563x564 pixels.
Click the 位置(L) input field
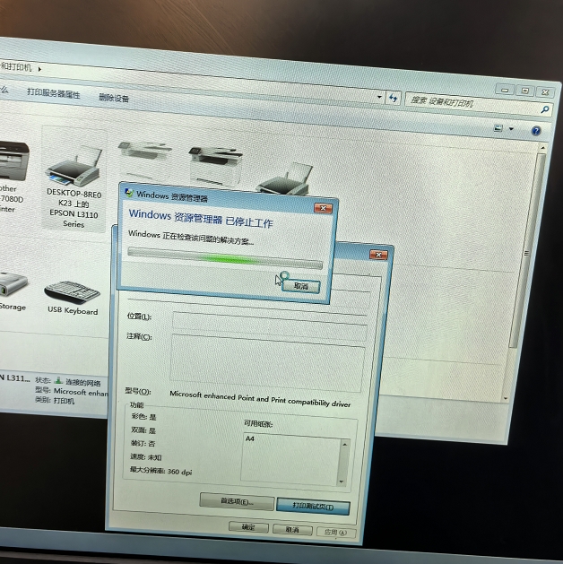point(270,326)
